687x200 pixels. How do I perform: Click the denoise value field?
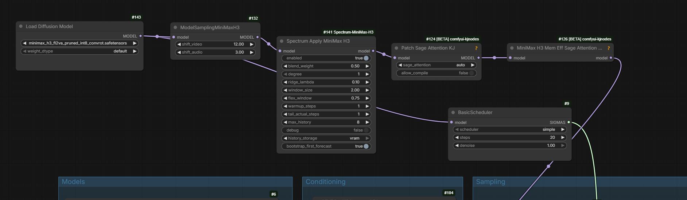point(510,145)
